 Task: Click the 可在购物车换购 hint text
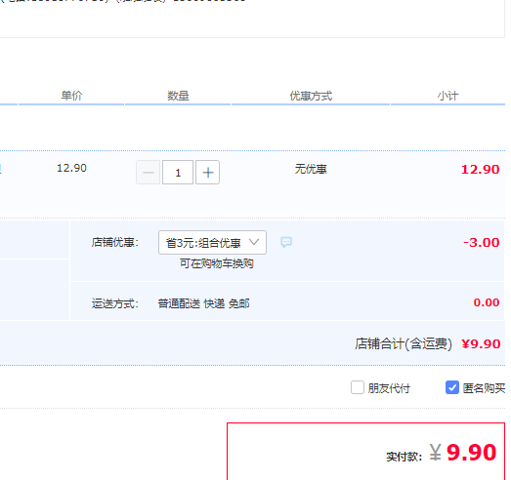pos(216,263)
